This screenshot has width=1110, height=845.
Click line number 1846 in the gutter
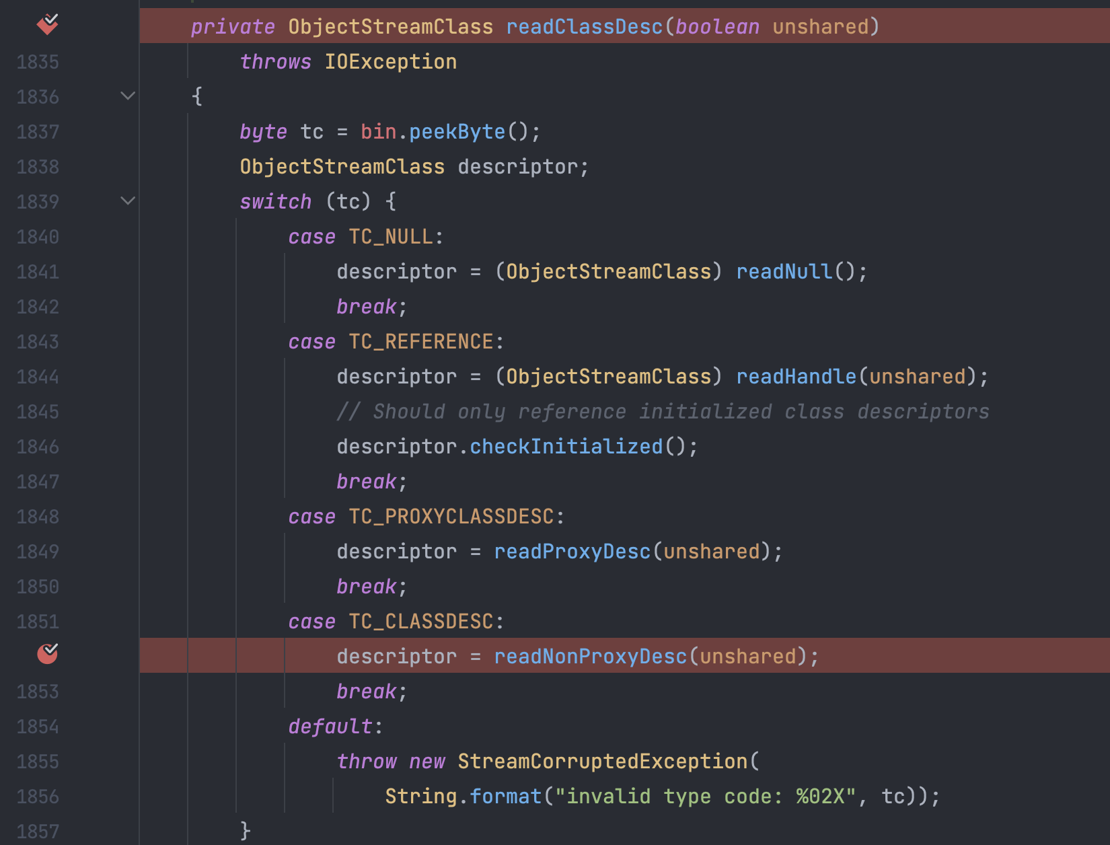click(x=38, y=447)
